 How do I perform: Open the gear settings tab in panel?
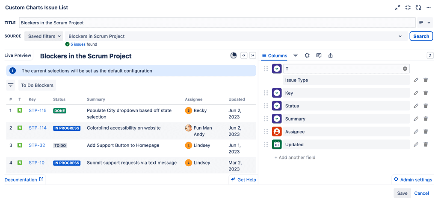point(307,56)
